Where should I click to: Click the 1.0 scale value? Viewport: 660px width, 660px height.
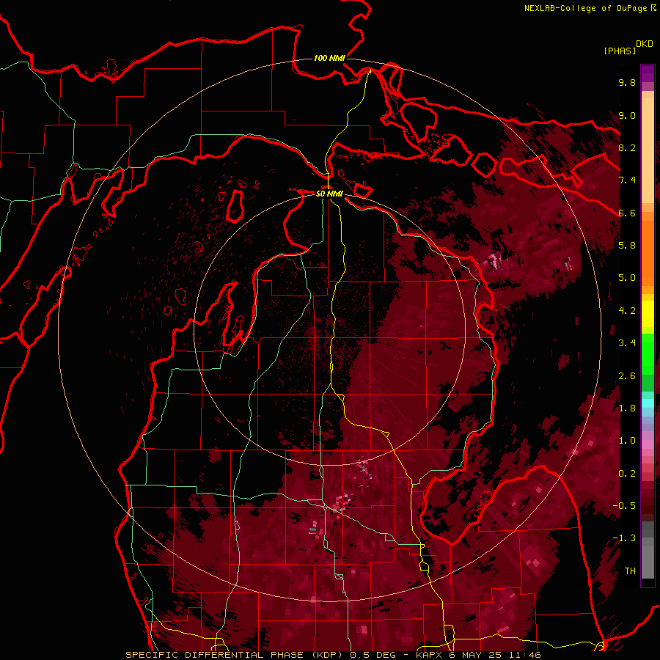[627, 441]
